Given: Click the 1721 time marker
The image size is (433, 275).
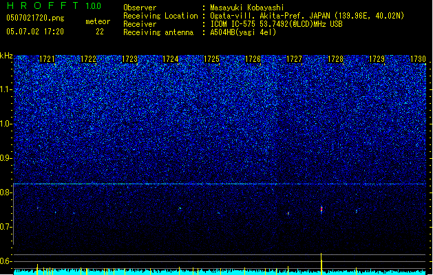Looking at the screenshot, I should 47,59.
